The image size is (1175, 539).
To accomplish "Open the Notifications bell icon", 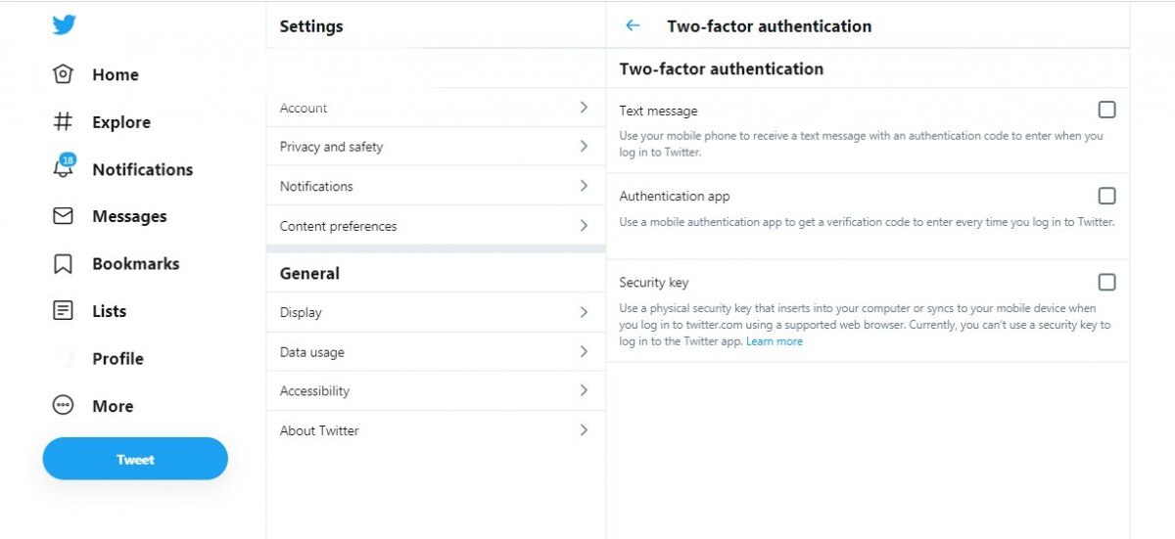I will pos(64,168).
